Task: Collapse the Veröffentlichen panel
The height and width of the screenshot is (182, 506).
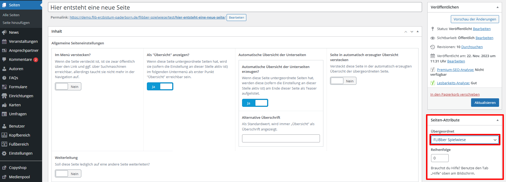Action: pyautogui.click(x=497, y=7)
